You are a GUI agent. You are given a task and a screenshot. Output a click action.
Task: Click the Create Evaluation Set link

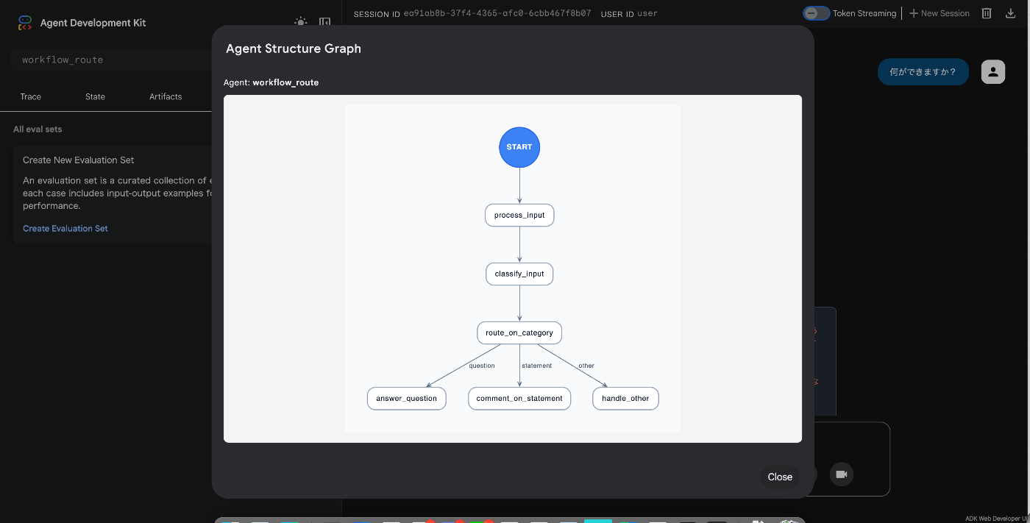pyautogui.click(x=65, y=228)
